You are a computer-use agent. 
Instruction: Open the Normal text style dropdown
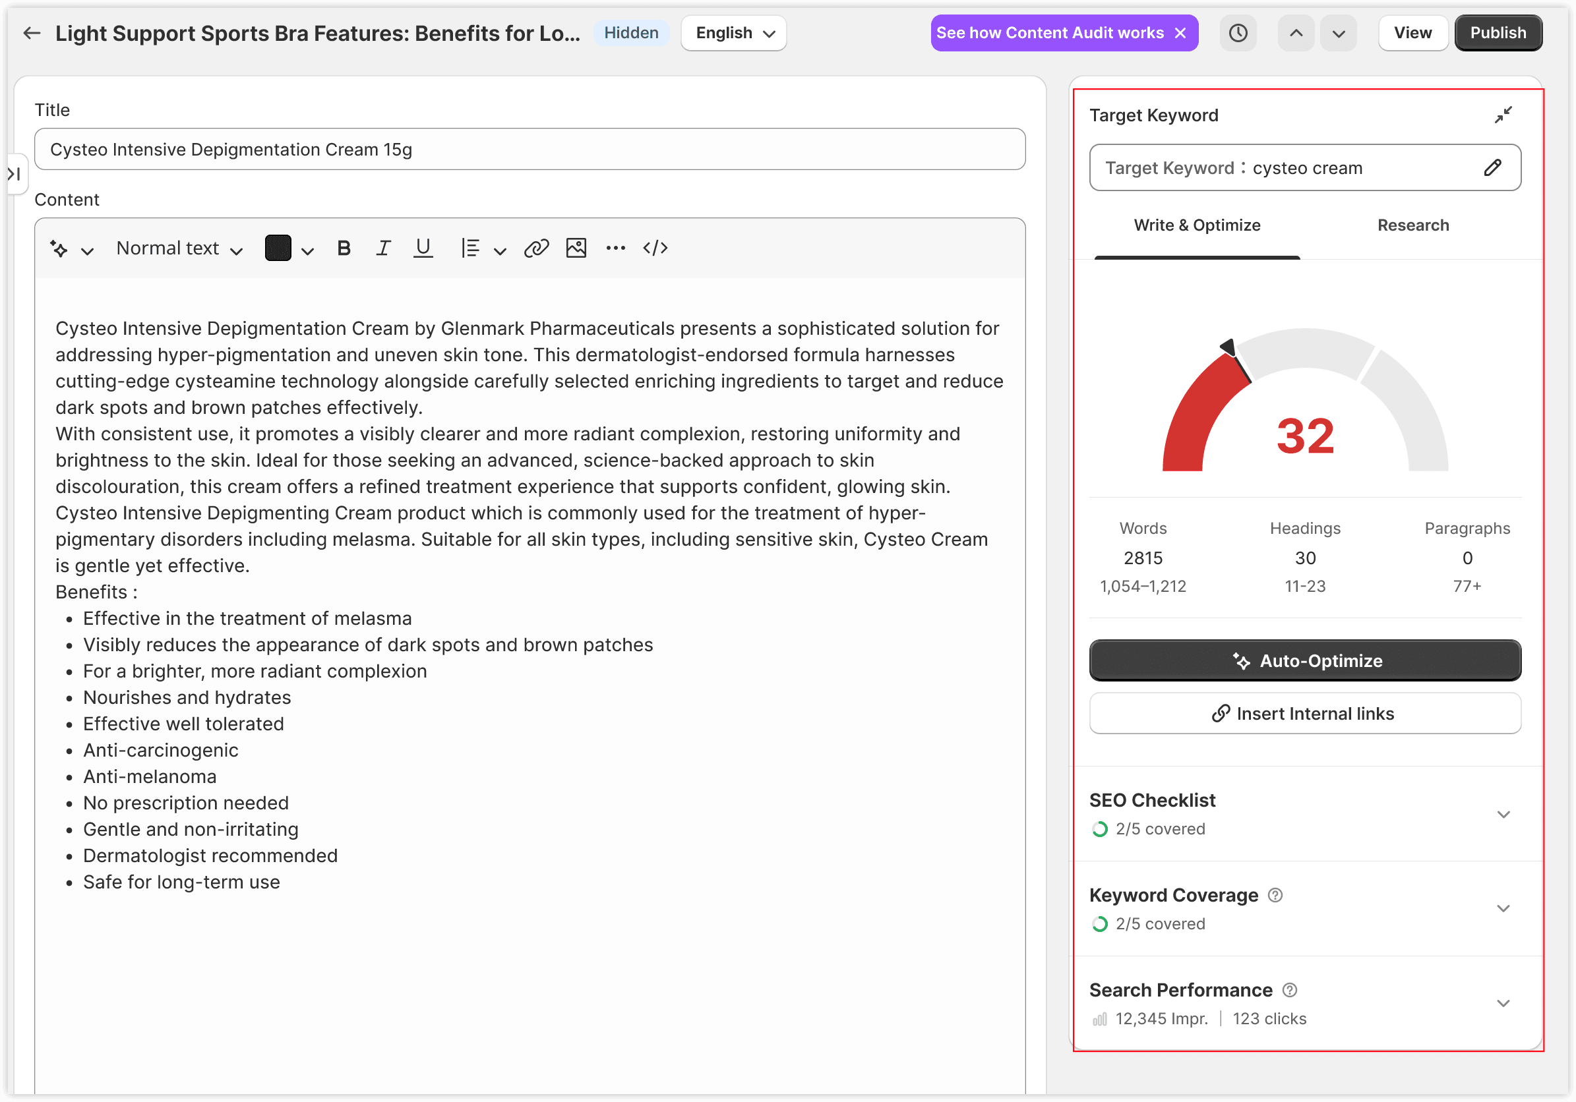[179, 248]
